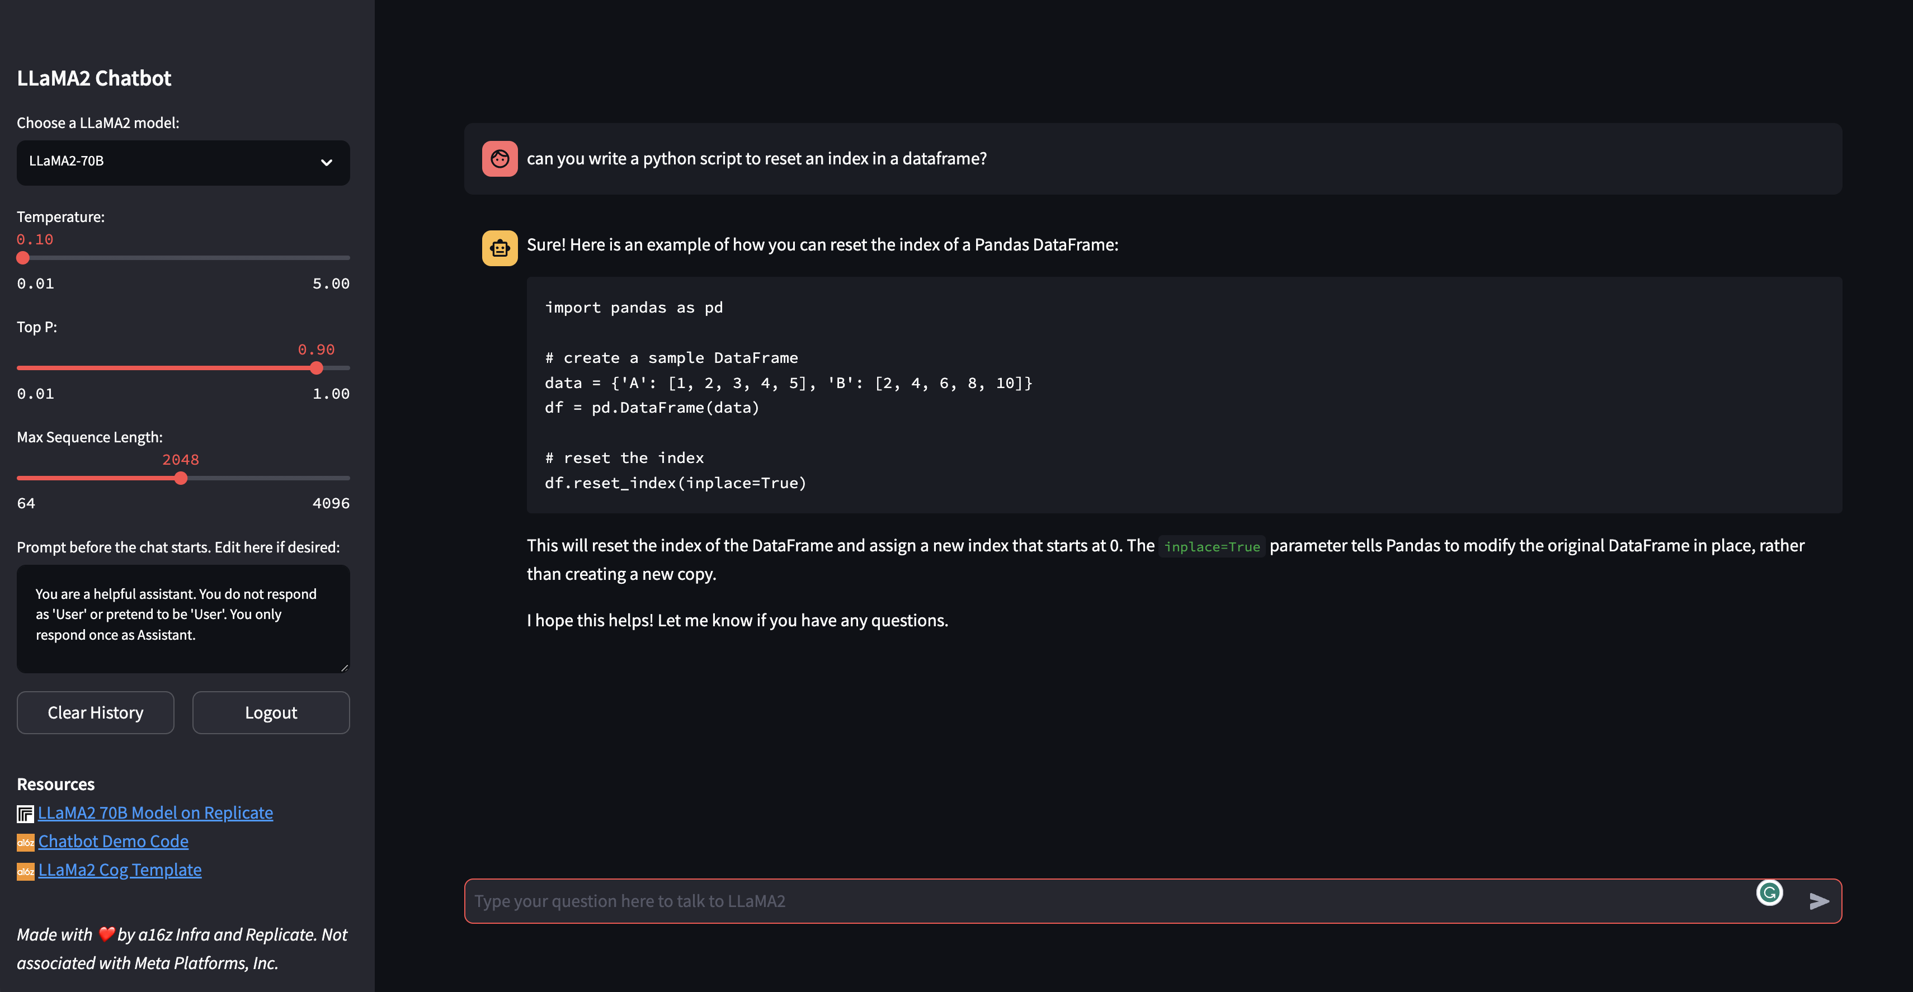Click the Temperature slider handle
Image resolution: width=1913 pixels, height=992 pixels.
pos(23,258)
